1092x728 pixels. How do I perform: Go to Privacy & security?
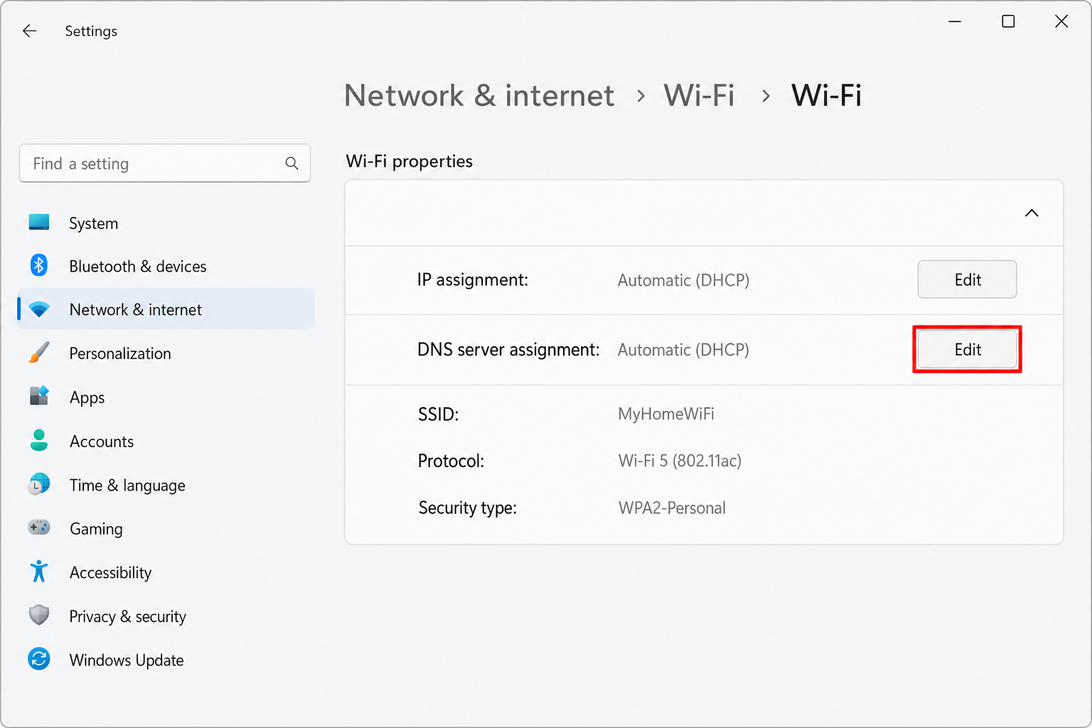[x=166, y=616]
